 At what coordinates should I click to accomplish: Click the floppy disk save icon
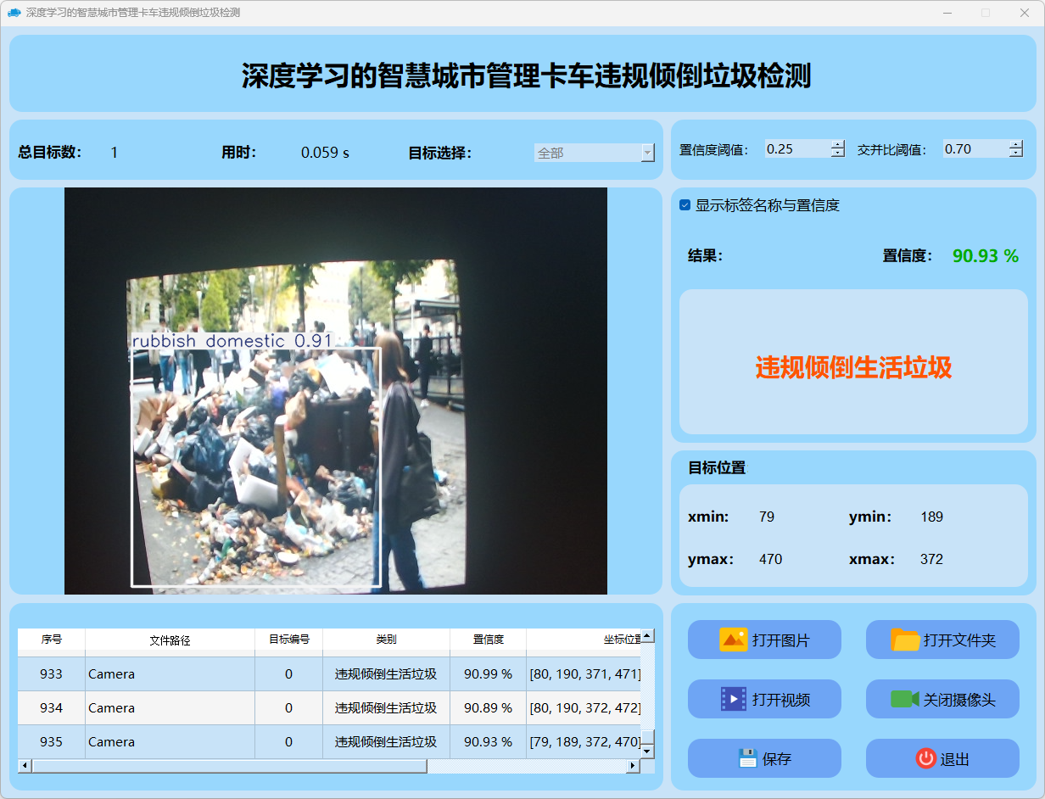[x=747, y=758]
